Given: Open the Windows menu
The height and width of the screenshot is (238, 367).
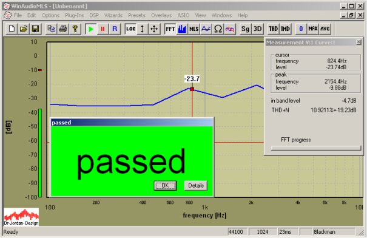Looking at the screenshot, I should 221,15.
